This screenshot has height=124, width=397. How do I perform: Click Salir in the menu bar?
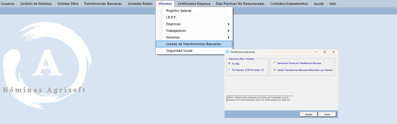point(332,4)
